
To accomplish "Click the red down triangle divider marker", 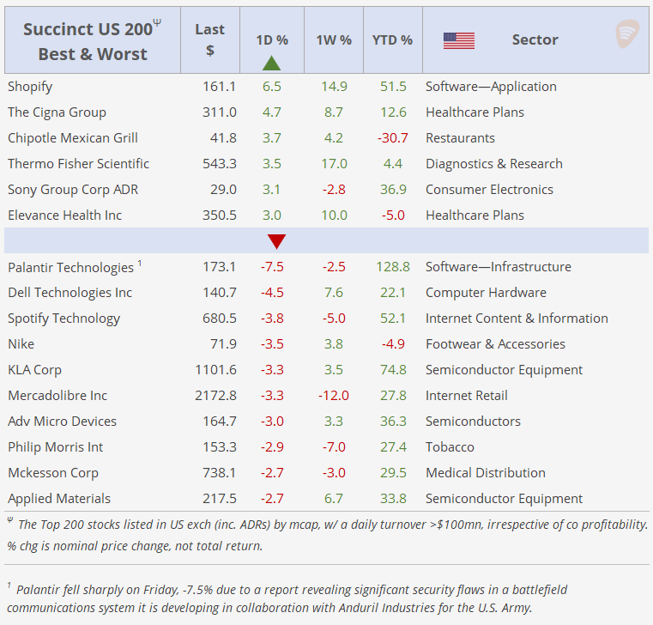I will [x=276, y=241].
